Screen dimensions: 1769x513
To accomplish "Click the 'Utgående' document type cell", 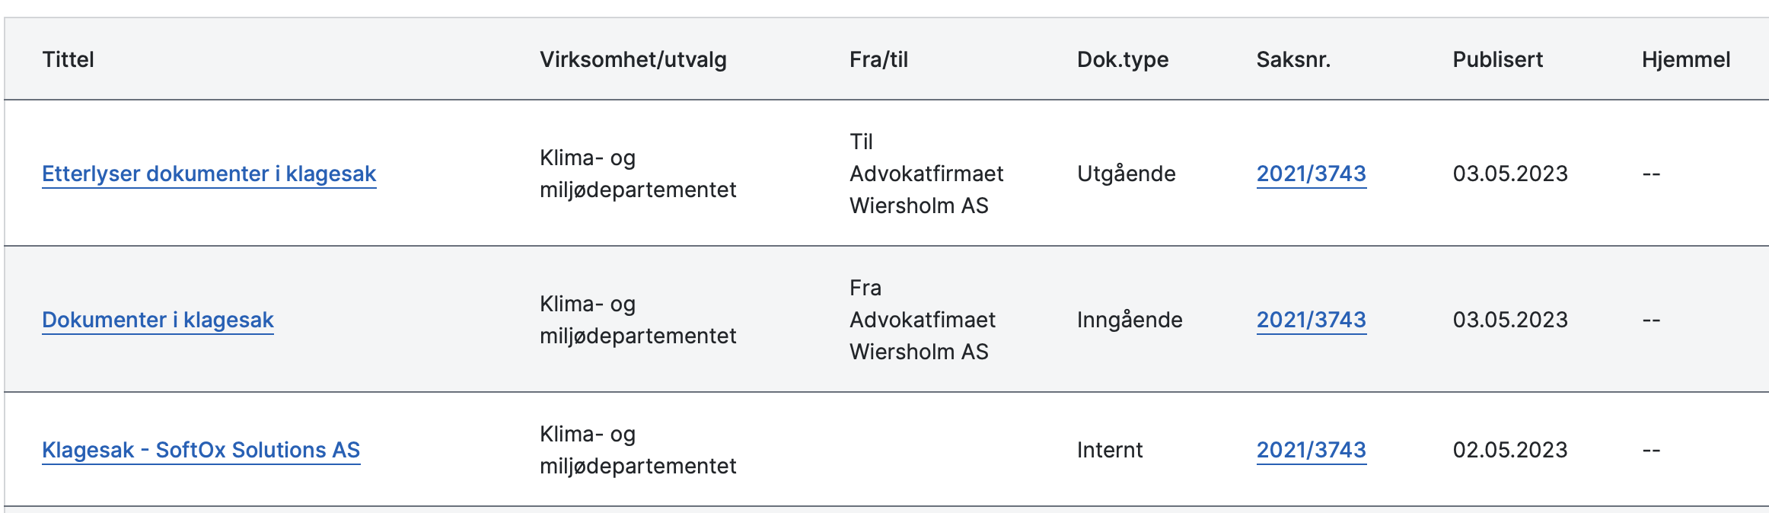I will (x=1126, y=174).
